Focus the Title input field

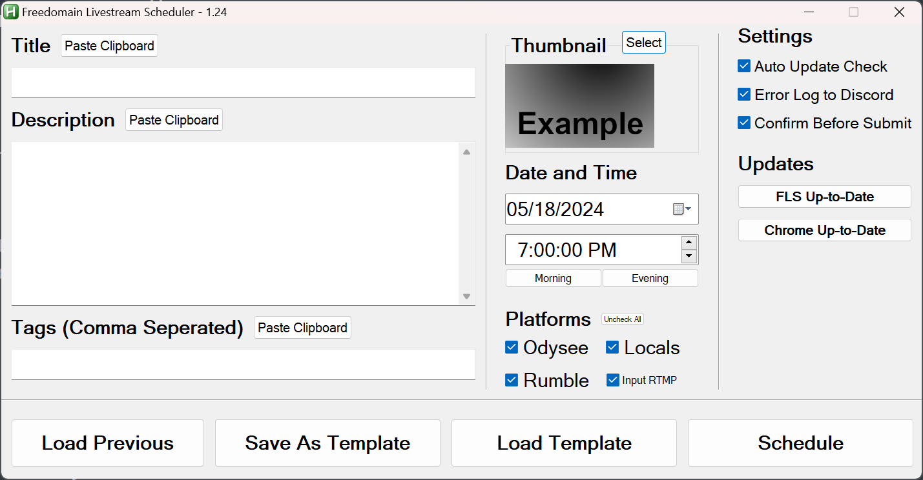click(x=244, y=83)
